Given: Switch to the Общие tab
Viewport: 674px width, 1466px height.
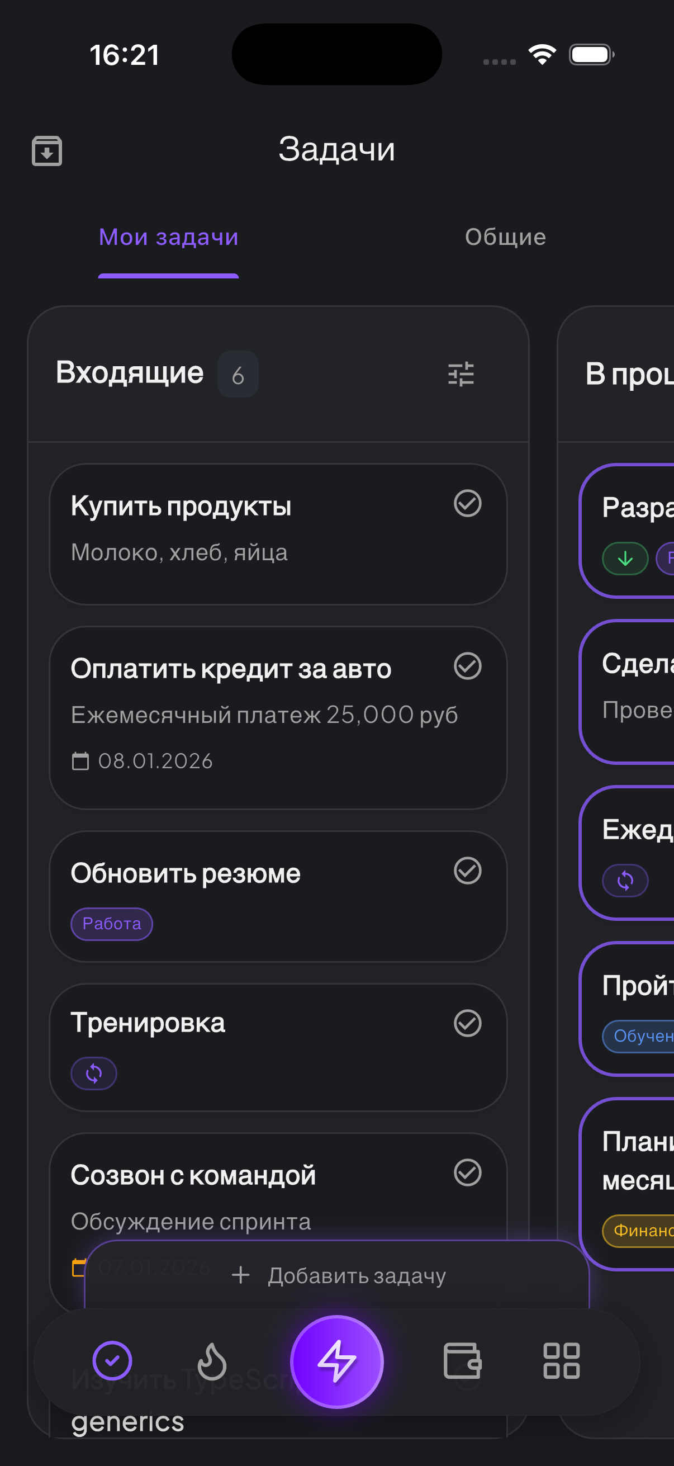Looking at the screenshot, I should (505, 237).
